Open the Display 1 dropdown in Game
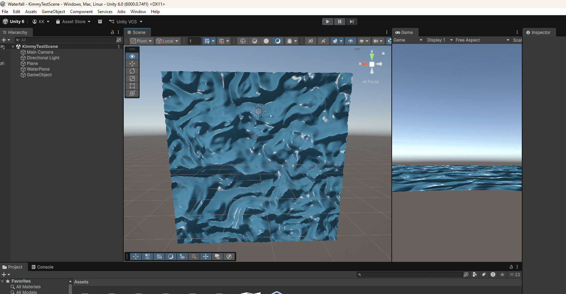This screenshot has height=294, width=566. (x=439, y=40)
